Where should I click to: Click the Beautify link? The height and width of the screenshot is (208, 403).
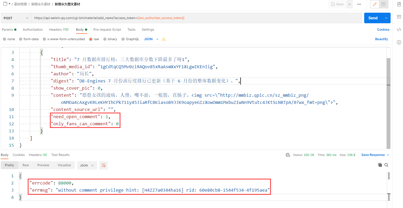pyautogui.click(x=382, y=39)
